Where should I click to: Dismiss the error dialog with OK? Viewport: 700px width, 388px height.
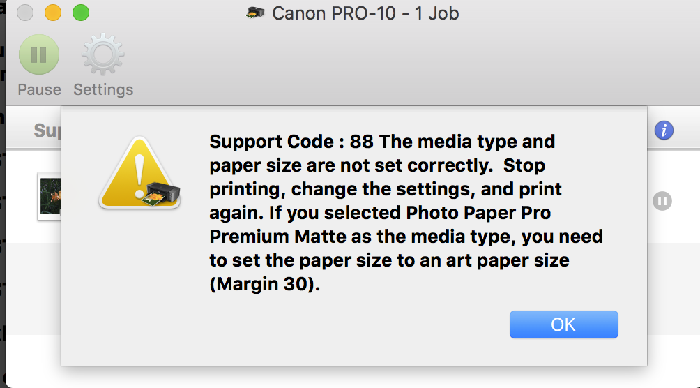pos(563,324)
